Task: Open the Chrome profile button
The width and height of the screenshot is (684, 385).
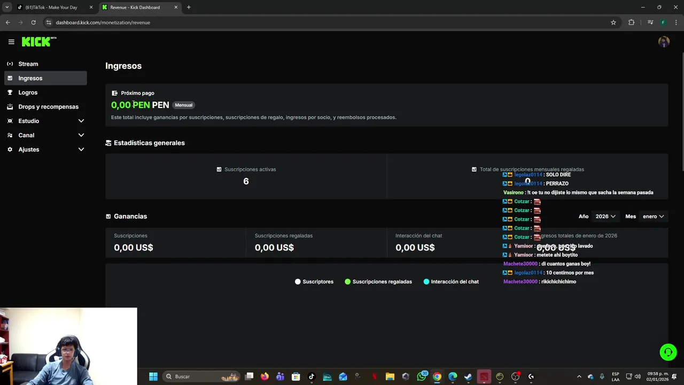Action: 663,22
